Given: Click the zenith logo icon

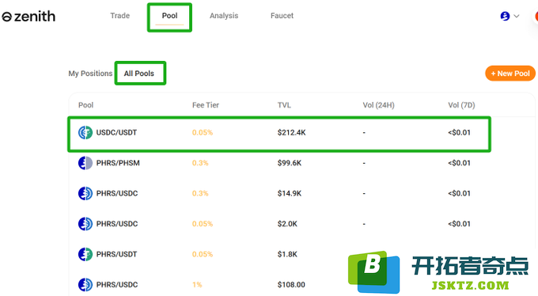Looking at the screenshot, I should (7, 17).
